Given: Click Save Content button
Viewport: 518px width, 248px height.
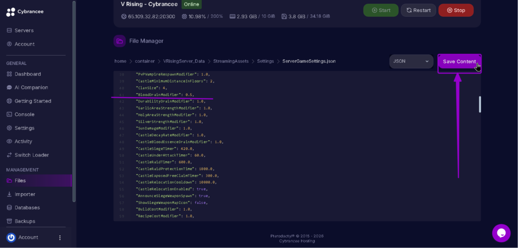Looking at the screenshot, I should click(459, 62).
